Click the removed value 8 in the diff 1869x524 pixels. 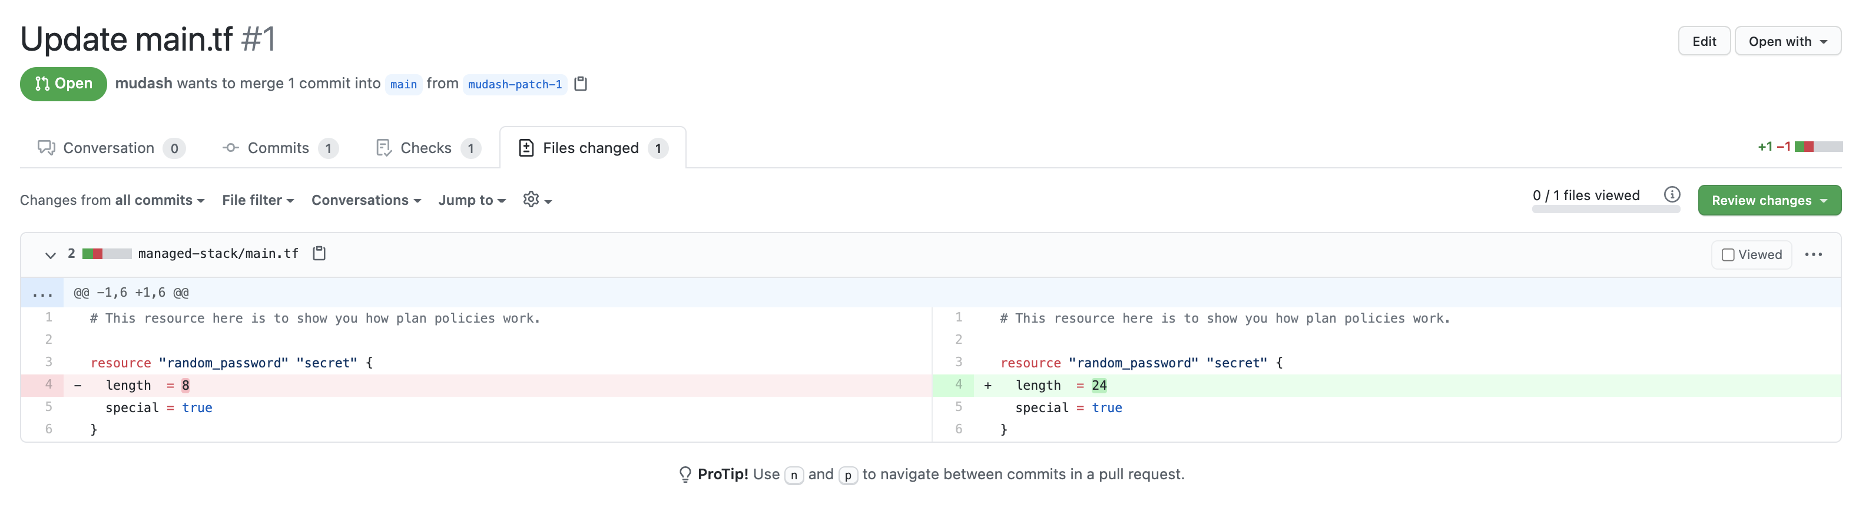[185, 386]
